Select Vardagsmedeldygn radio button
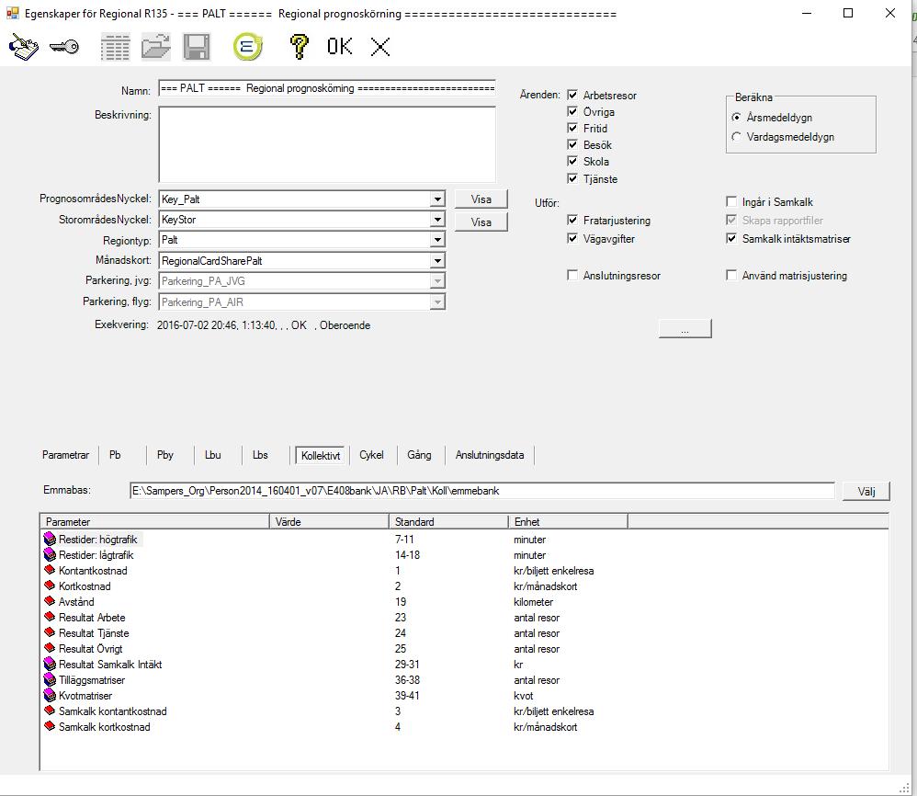Viewport: 917px width, 796px height. 736,136
